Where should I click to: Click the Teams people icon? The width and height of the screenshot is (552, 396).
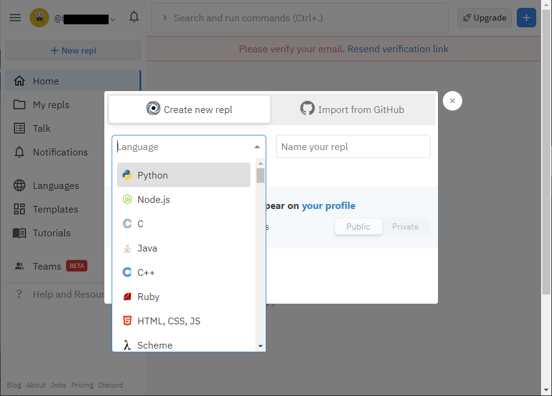point(19,266)
